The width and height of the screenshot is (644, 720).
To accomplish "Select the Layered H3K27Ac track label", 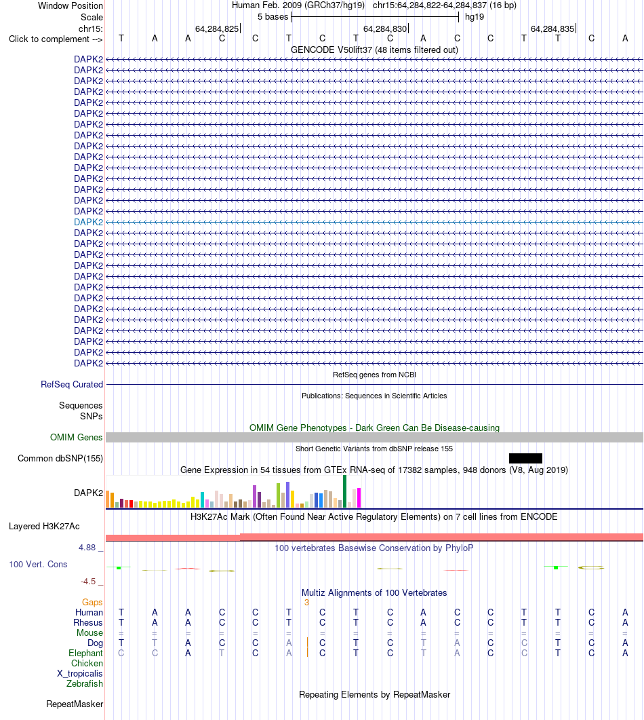I will [44, 526].
